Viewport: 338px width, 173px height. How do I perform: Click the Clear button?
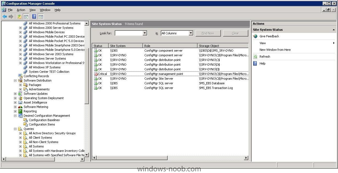[x=235, y=33]
